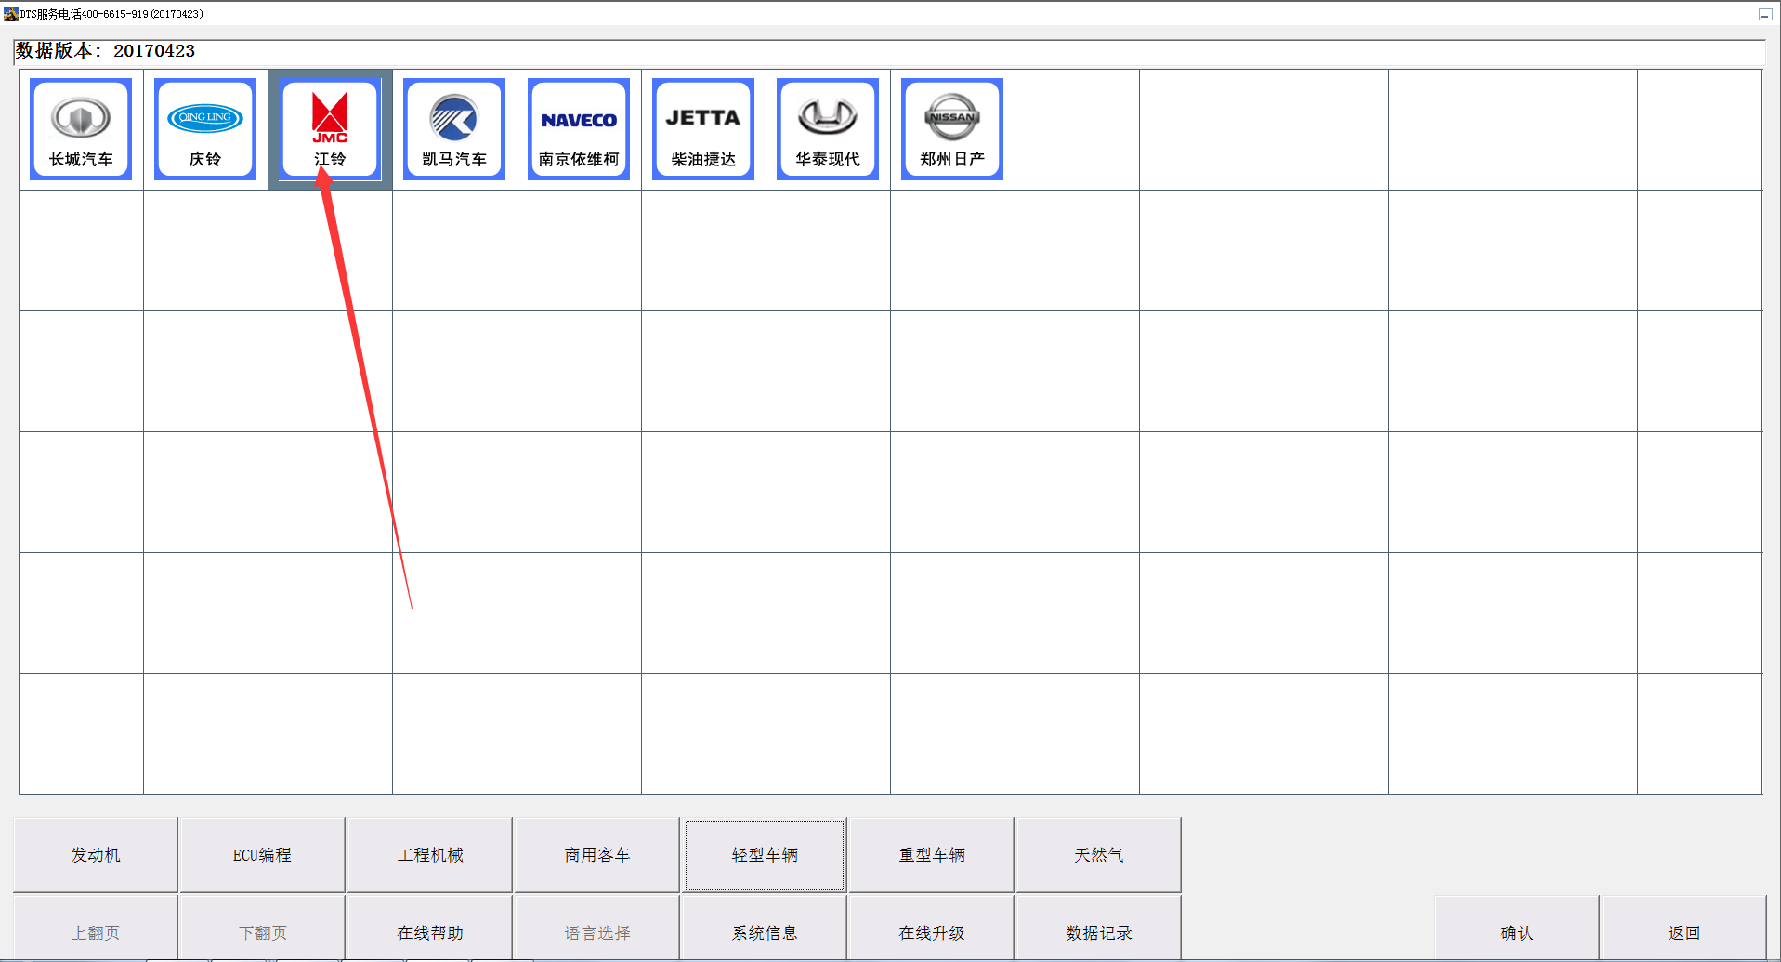
Task: Click the DTS application title icon
Action: 11,14
